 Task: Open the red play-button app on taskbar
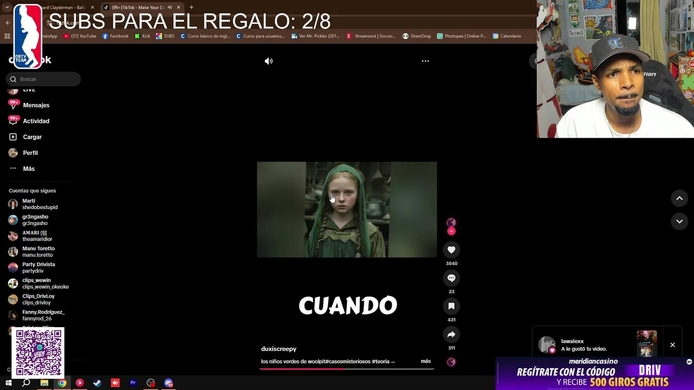(80, 383)
